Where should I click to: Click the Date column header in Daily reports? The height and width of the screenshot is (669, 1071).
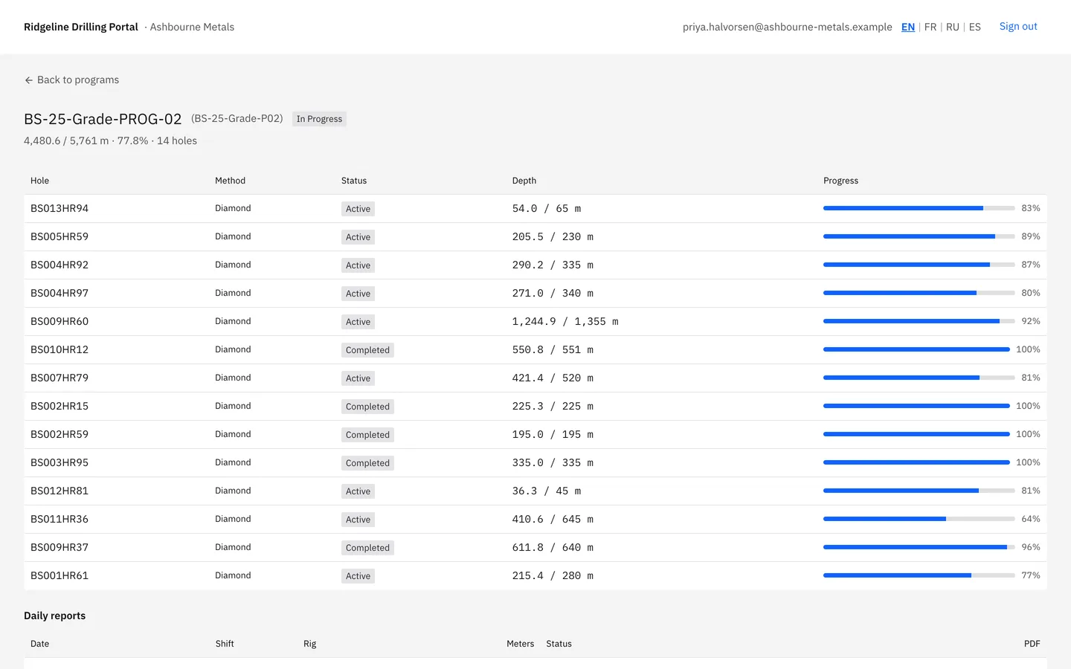[40, 644]
